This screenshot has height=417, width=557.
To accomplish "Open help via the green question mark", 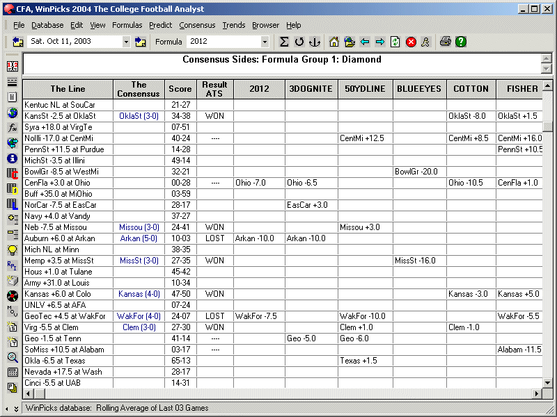I will 461,42.
